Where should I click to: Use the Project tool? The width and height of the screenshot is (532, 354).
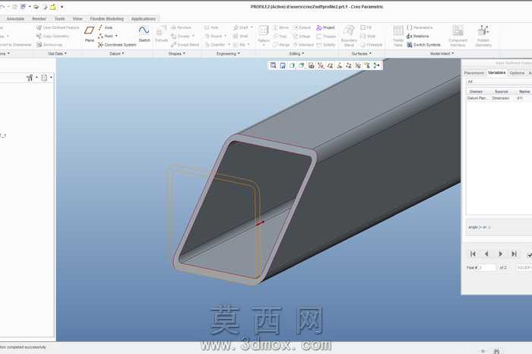325,27
